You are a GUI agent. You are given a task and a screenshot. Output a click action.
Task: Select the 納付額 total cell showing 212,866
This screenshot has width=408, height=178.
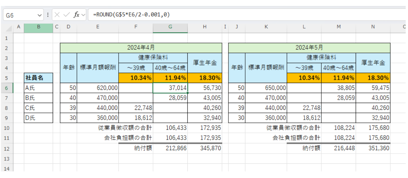coord(170,148)
